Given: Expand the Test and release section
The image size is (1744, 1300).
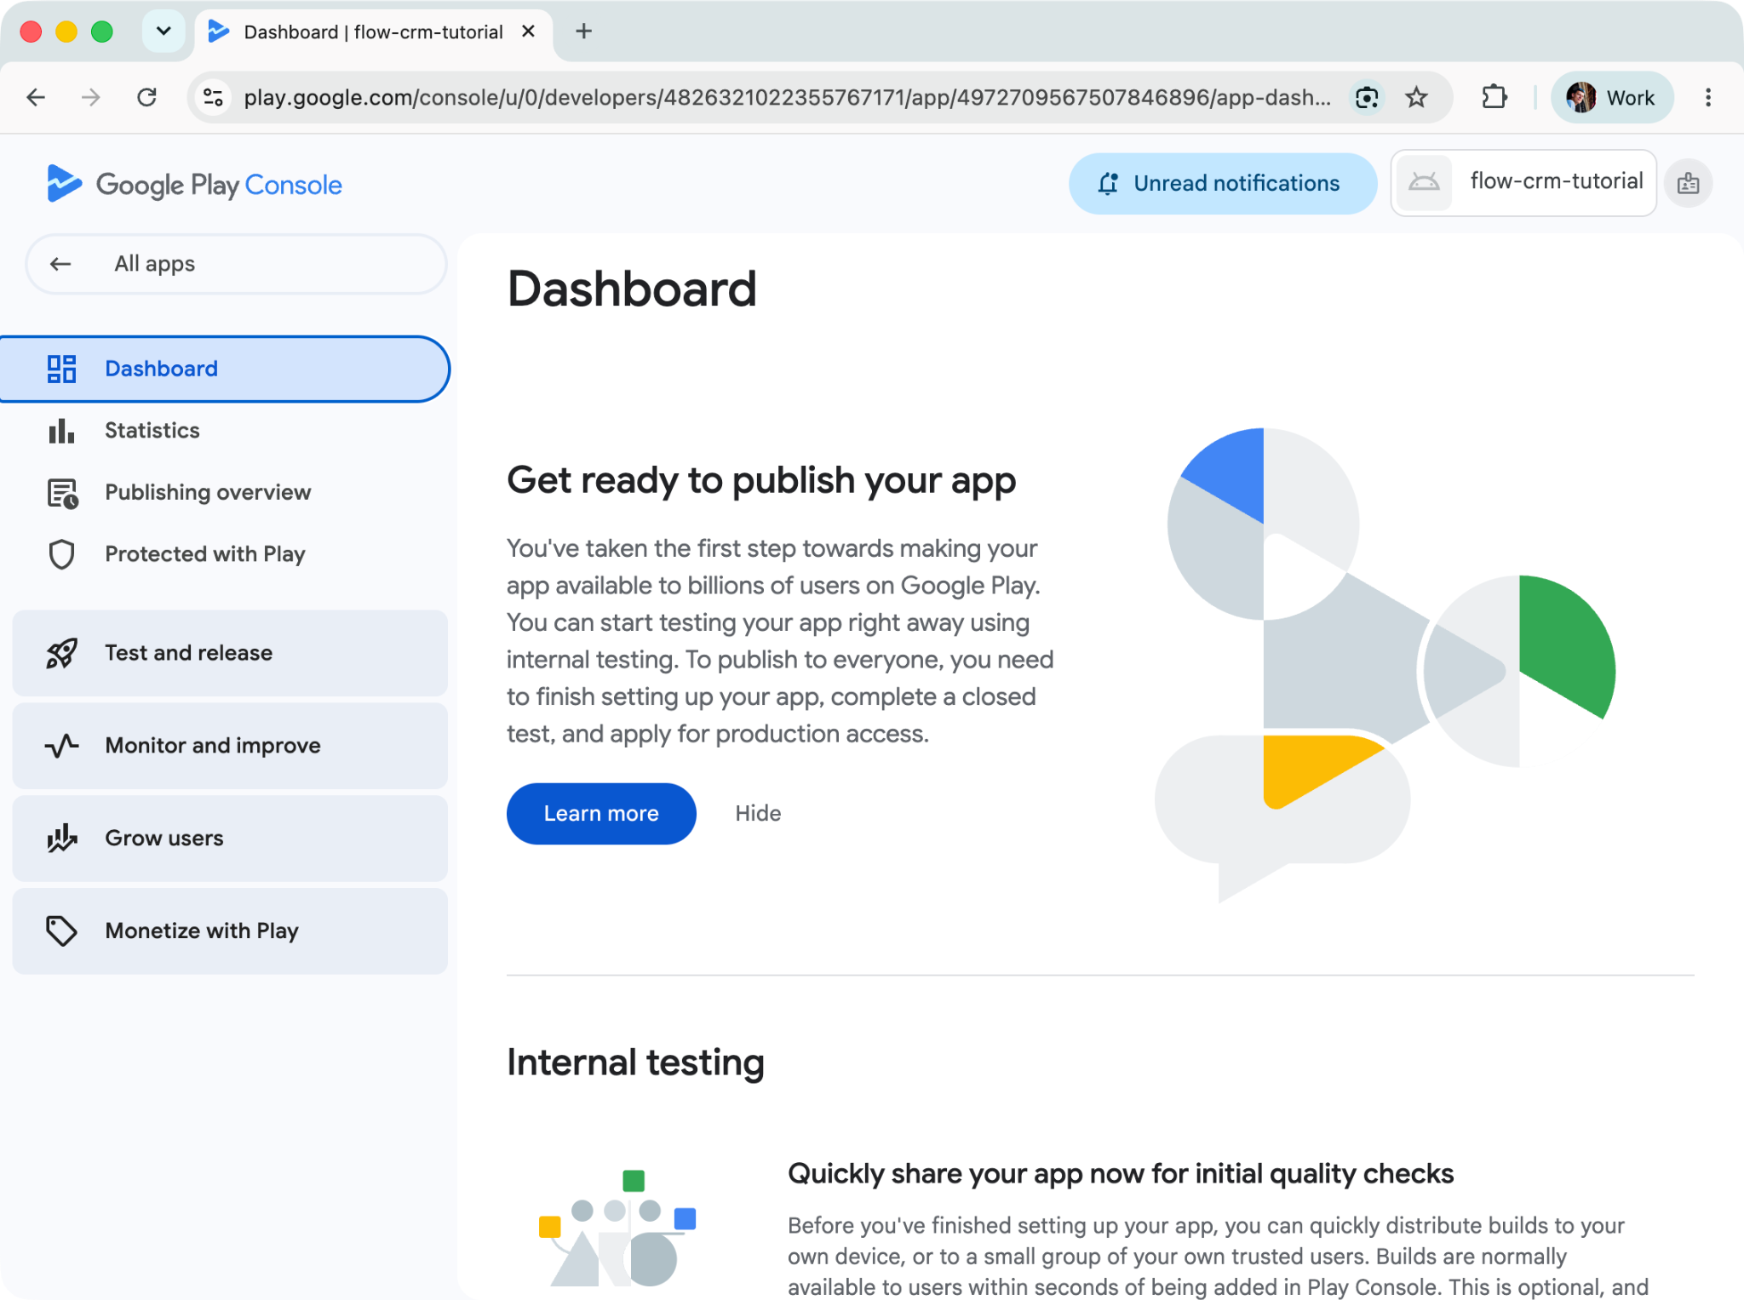Looking at the screenshot, I should pyautogui.click(x=230, y=653).
